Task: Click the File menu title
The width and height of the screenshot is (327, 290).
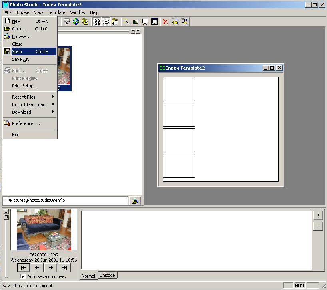Action: coord(8,13)
